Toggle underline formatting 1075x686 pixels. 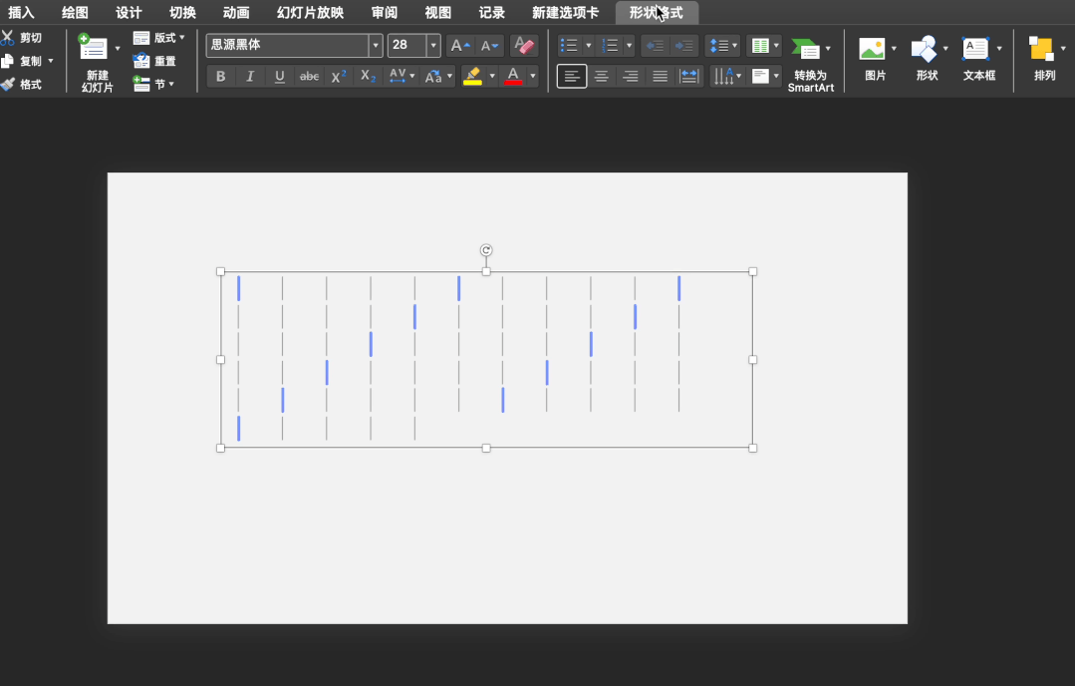coord(280,76)
